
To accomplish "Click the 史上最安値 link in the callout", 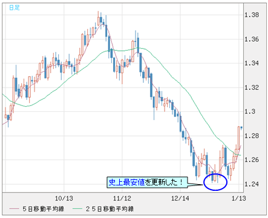I will (126, 182).
